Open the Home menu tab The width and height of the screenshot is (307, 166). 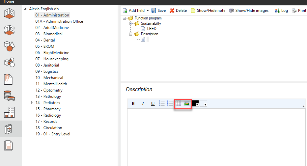(9, 2)
